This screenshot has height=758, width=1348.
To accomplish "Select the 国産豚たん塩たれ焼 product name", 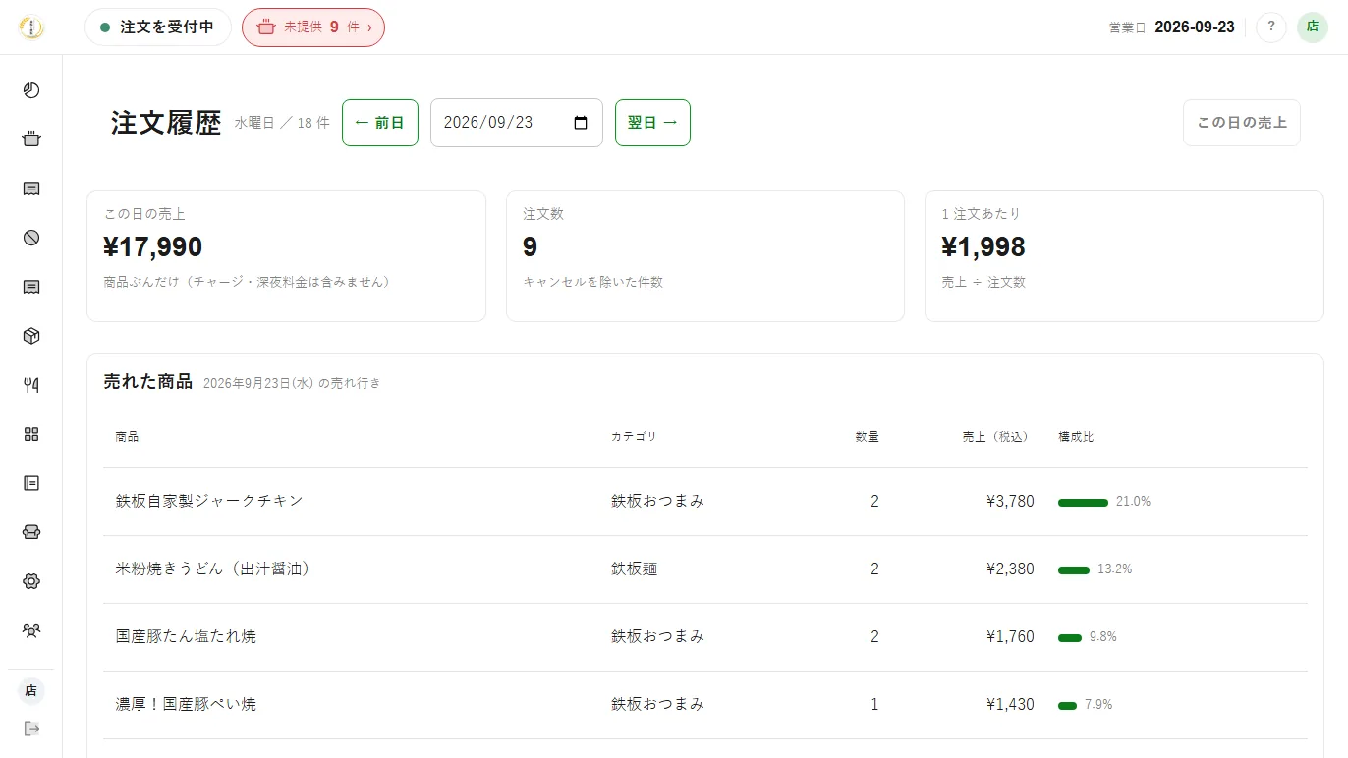I will 186,636.
